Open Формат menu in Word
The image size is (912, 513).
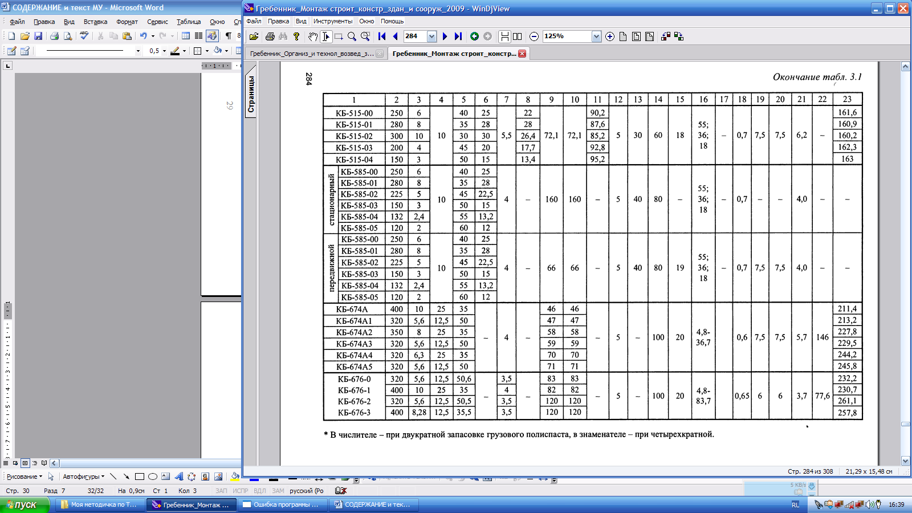127,22
